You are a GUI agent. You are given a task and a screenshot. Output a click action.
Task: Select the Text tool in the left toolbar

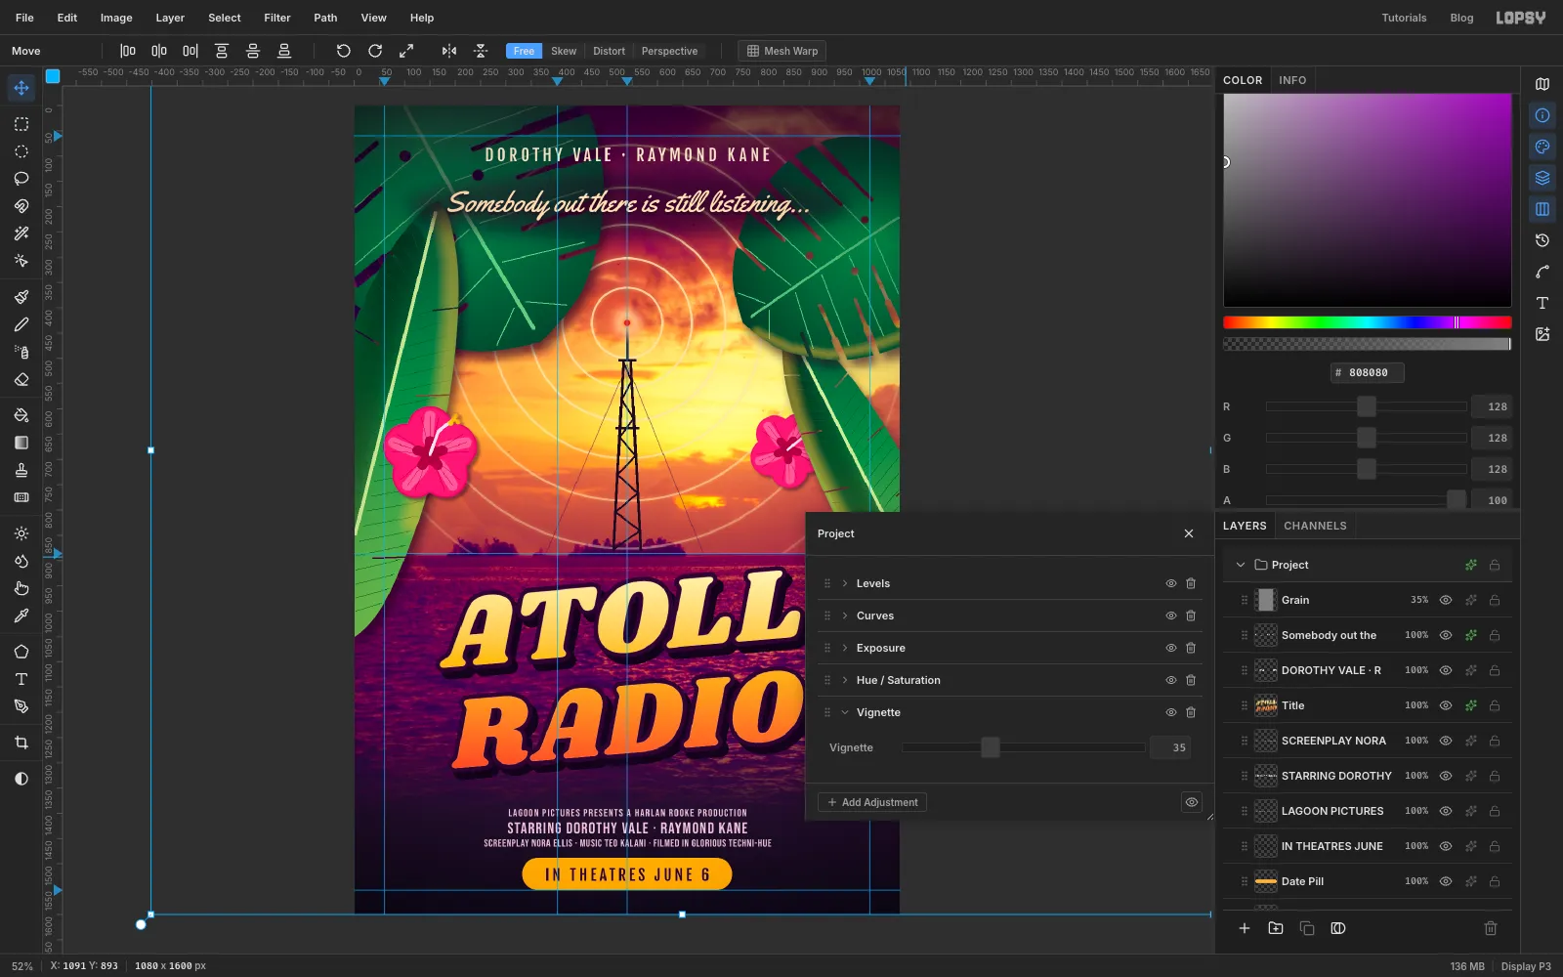point(21,679)
